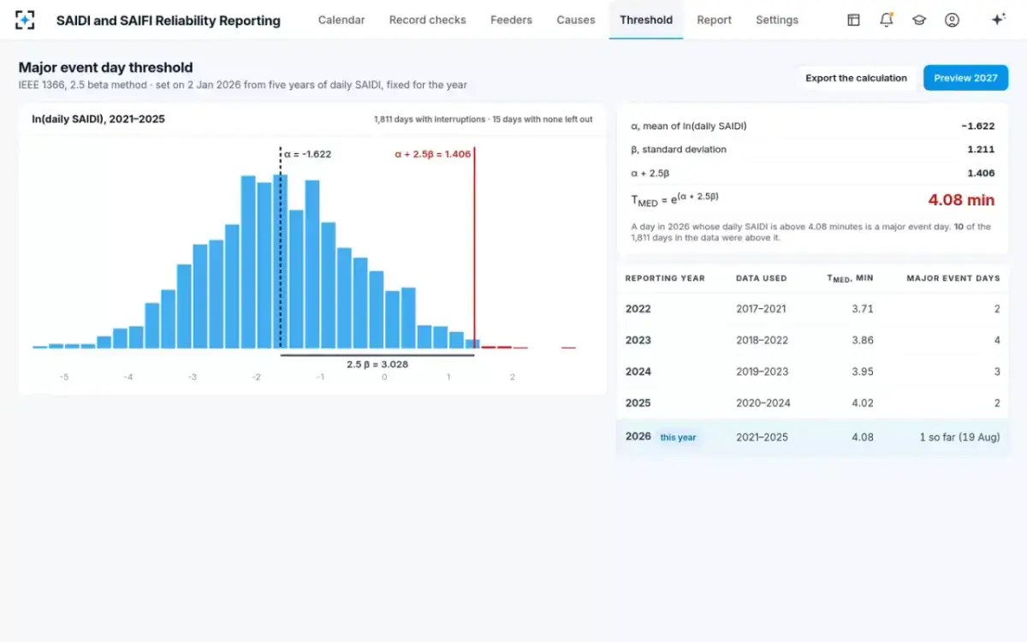Select the 2023 reporting year row
Image resolution: width=1027 pixels, height=642 pixels.
[x=812, y=340]
